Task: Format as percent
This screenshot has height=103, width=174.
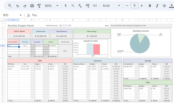Action: pyautogui.click(x=73, y=6)
